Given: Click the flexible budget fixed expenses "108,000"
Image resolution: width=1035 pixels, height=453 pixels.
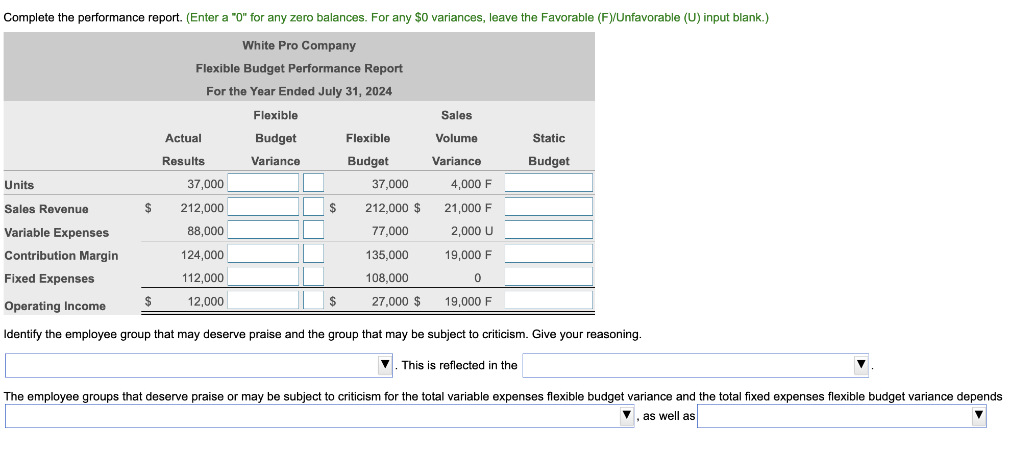Looking at the screenshot, I should tap(387, 278).
